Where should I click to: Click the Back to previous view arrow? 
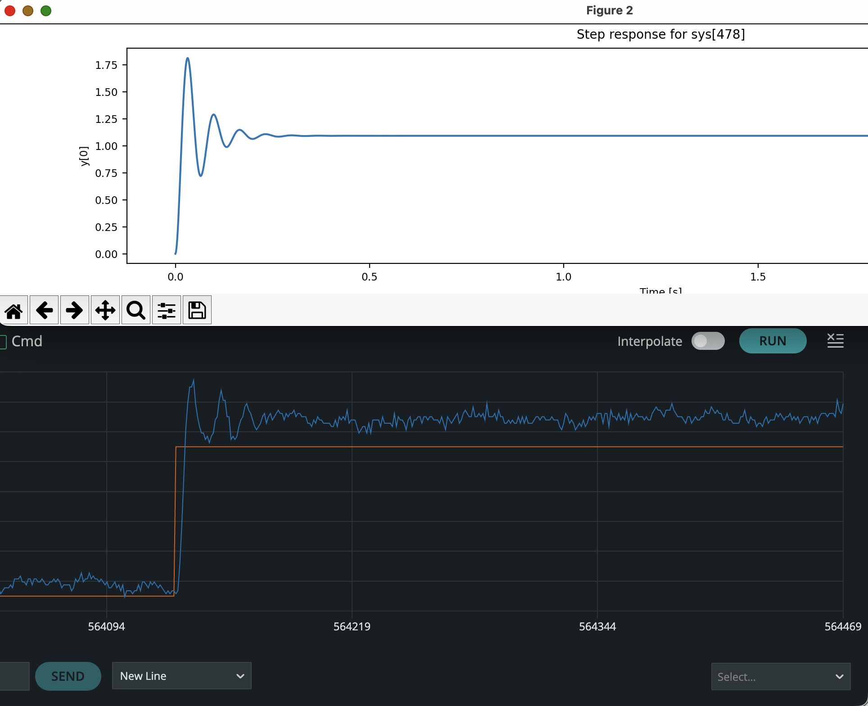[44, 310]
